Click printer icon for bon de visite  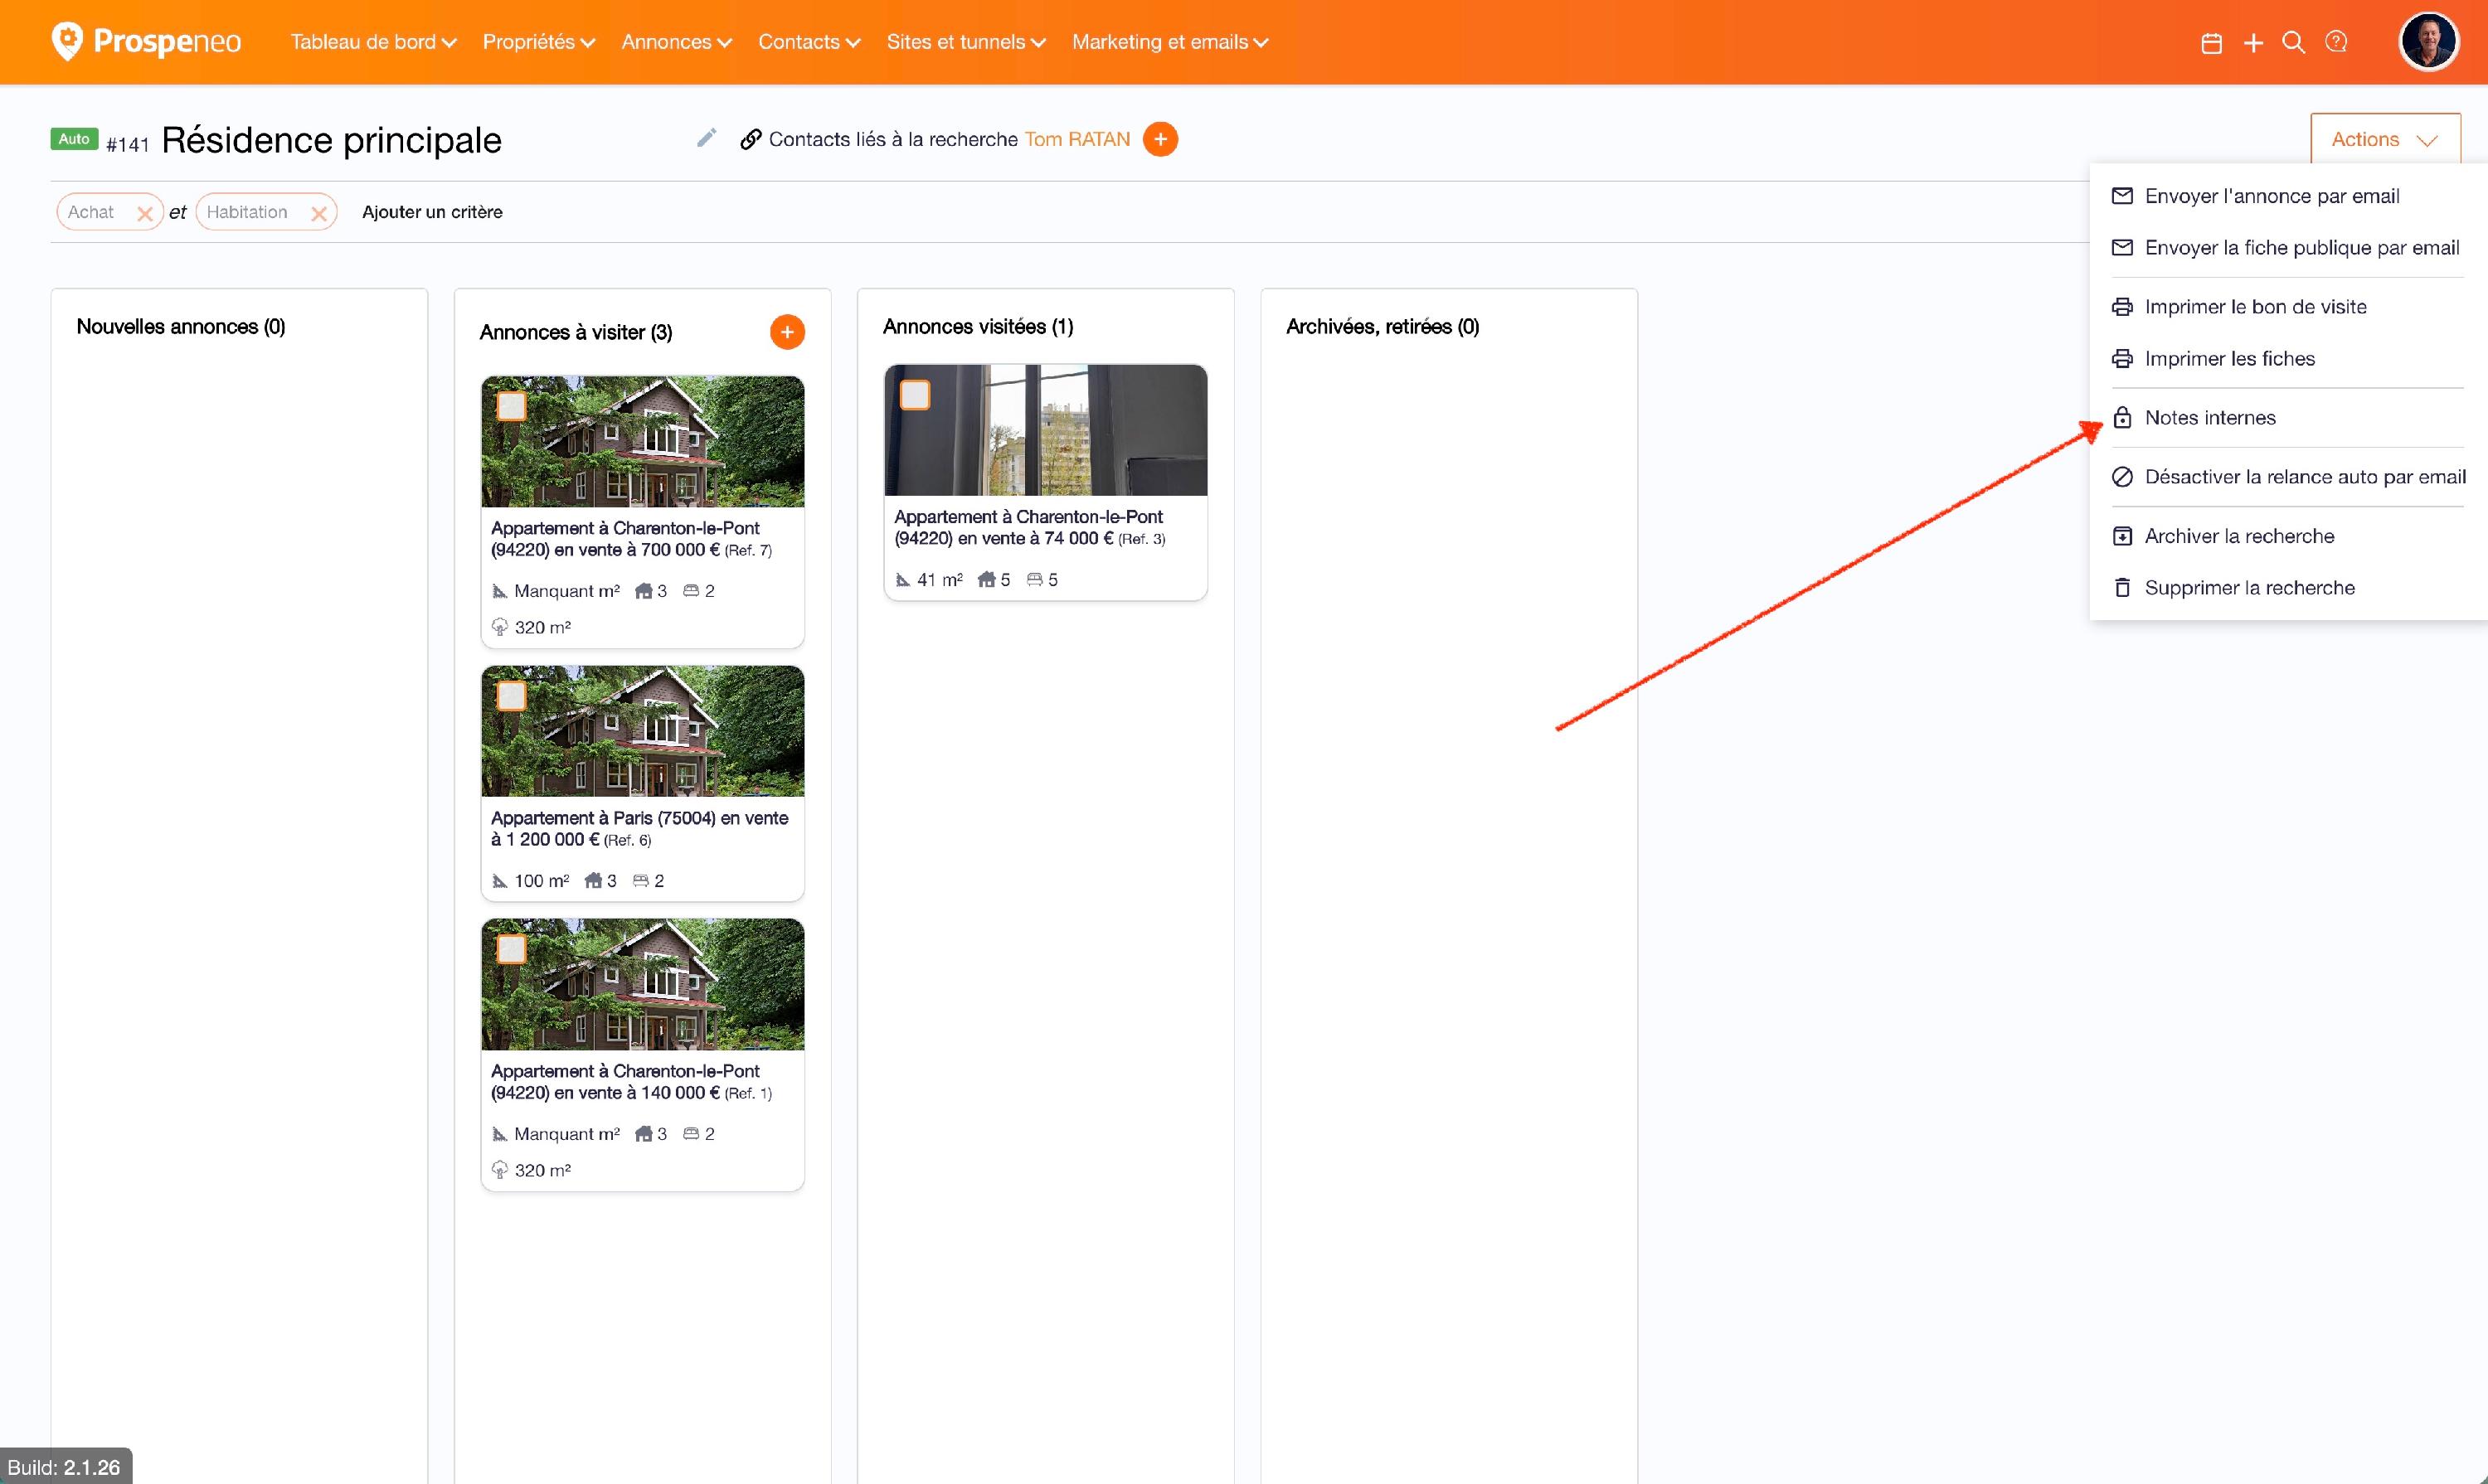click(2122, 307)
